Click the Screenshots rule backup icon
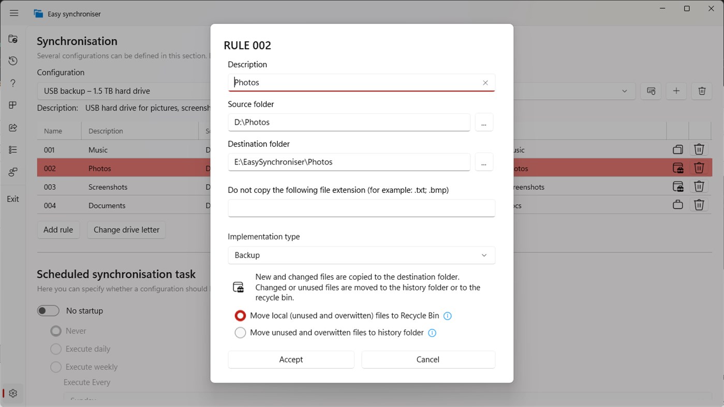 click(x=678, y=187)
